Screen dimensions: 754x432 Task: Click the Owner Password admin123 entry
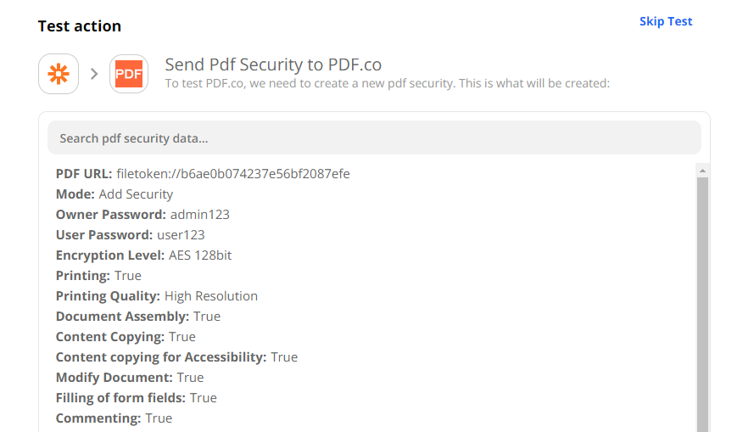tap(142, 215)
